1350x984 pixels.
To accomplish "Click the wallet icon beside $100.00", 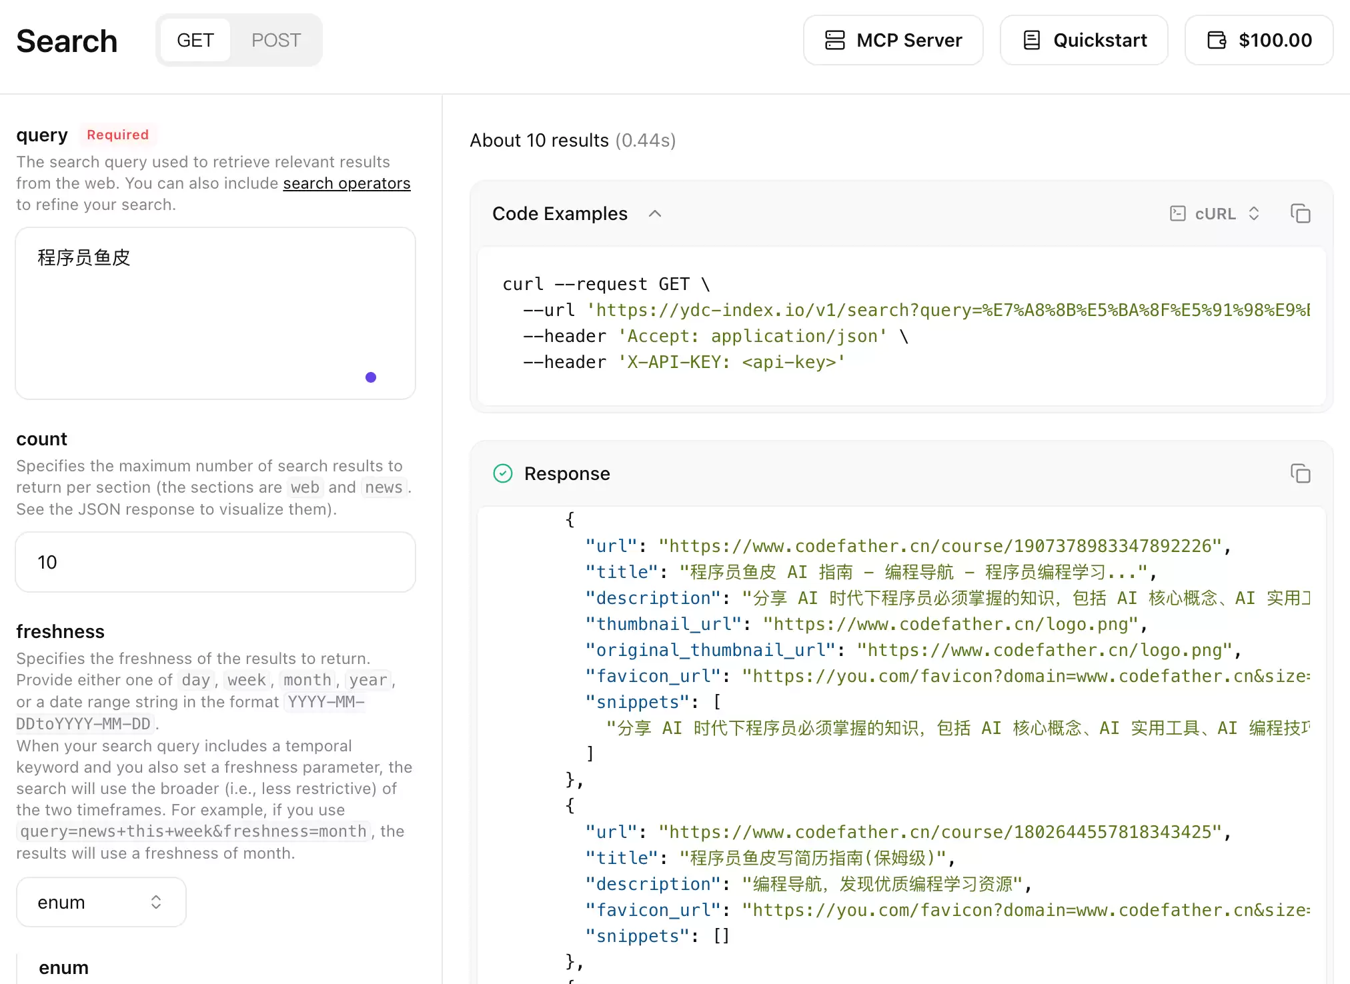I will pyautogui.click(x=1217, y=40).
